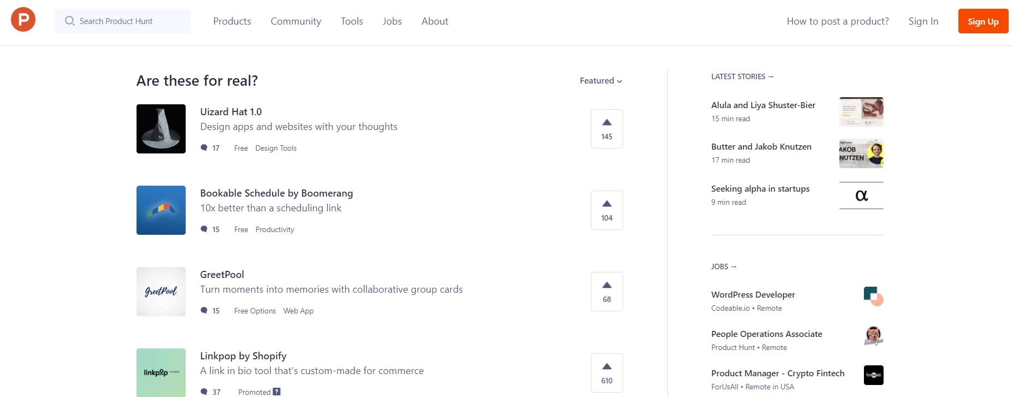The height and width of the screenshot is (397, 1013).
Task: Upvote Linkpop by Shopify
Action: point(606,372)
